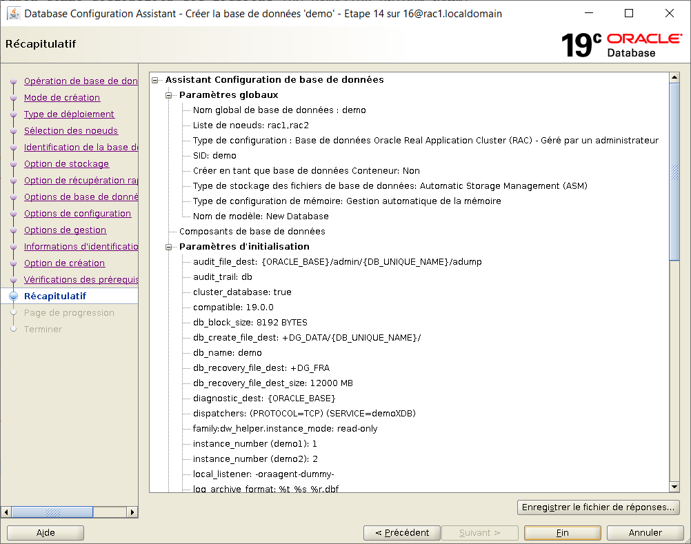Screen dimensions: 691x544
Task: Open the Type de déploiement step
Action: point(69,114)
